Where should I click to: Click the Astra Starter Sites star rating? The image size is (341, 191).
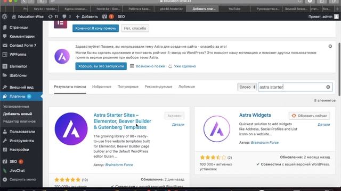(x=67, y=180)
